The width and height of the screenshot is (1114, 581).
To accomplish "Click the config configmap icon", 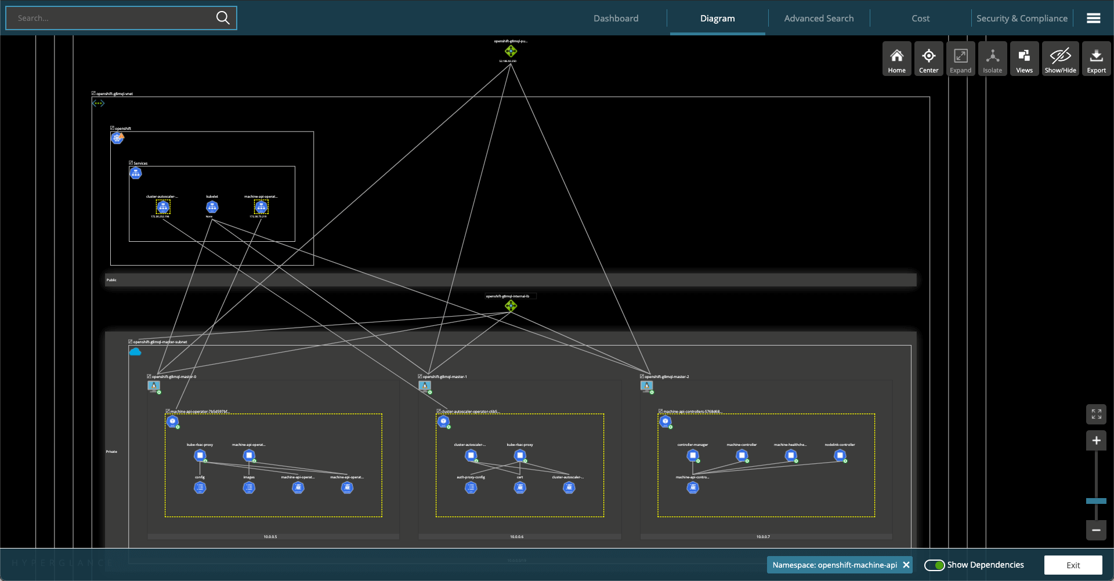I will [200, 488].
